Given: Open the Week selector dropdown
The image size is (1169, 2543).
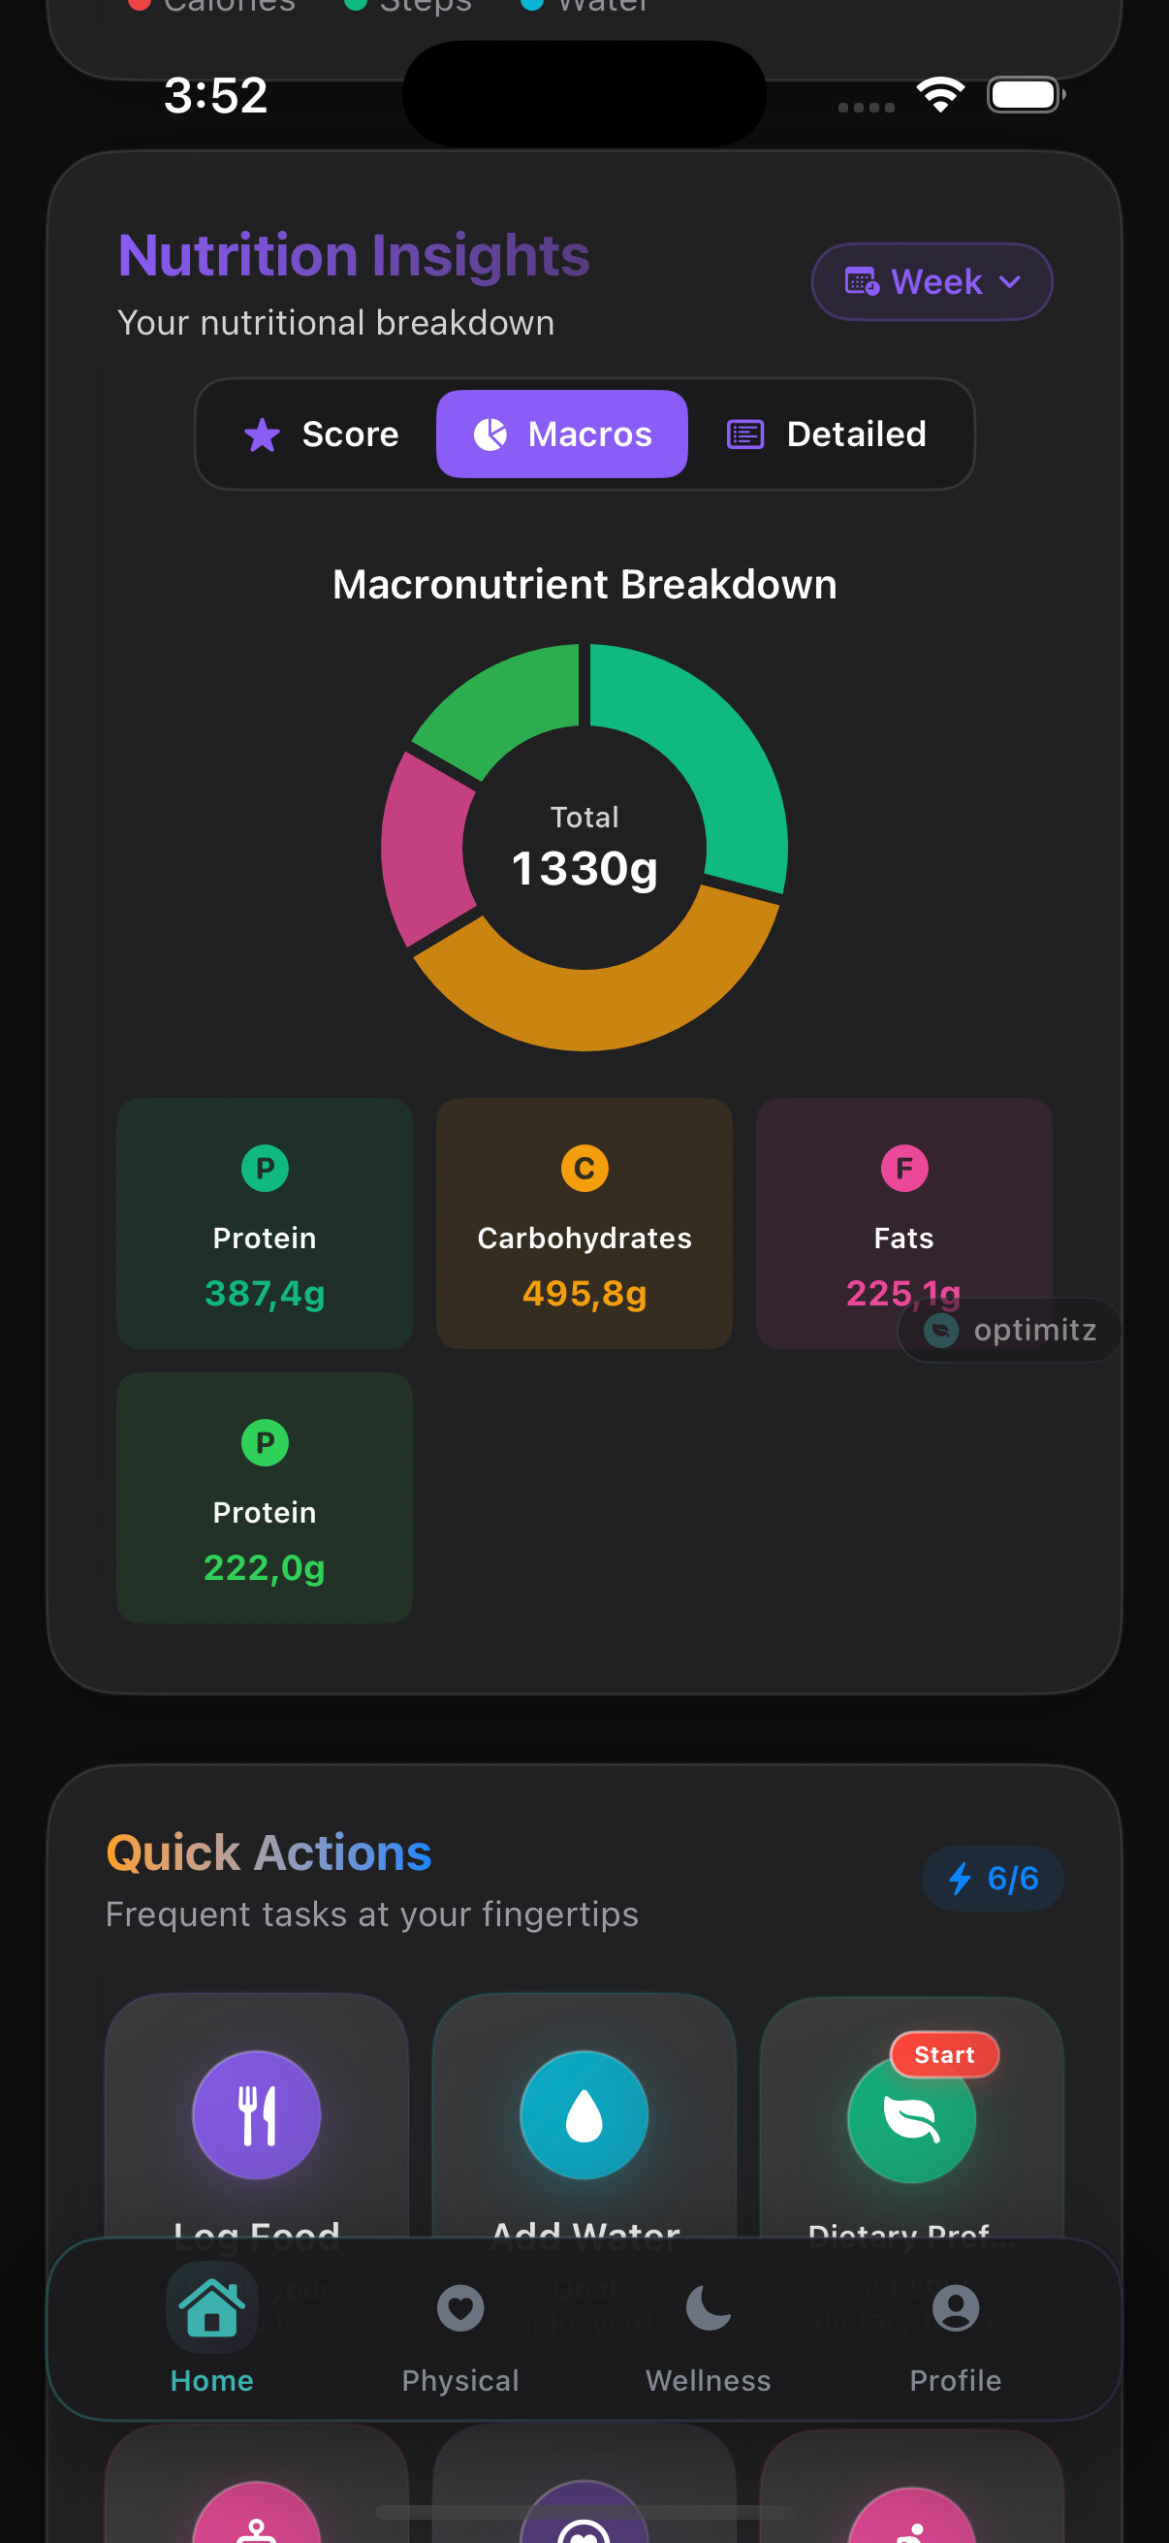Looking at the screenshot, I should 931,281.
